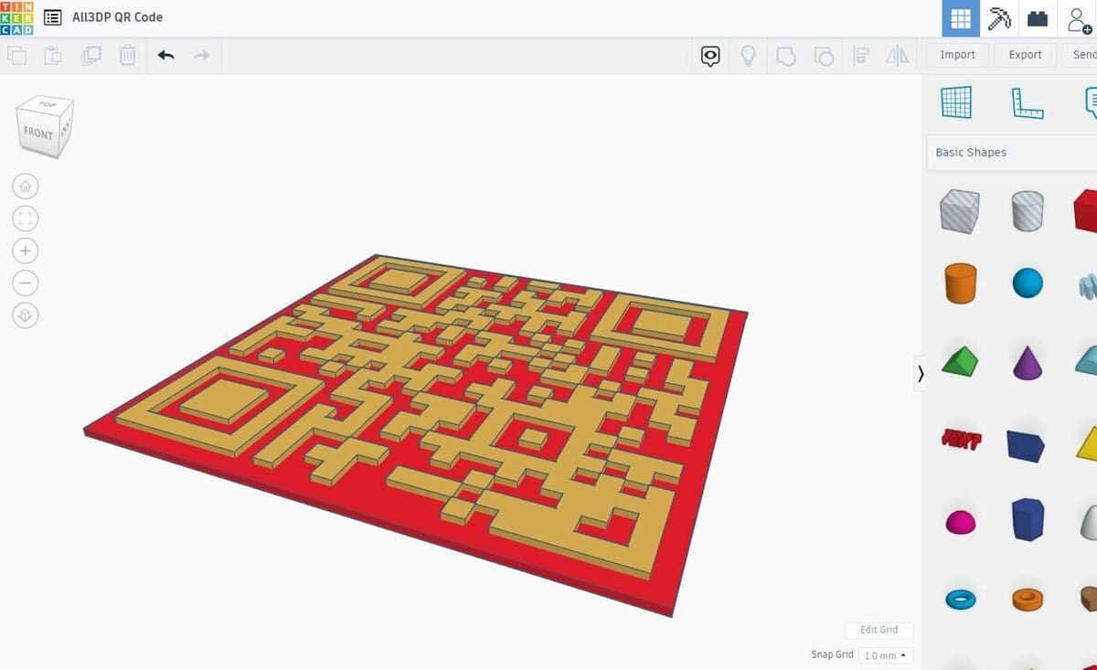Pick the teal Round Roof shape
Viewport: 1097px width, 670px height.
click(1086, 361)
